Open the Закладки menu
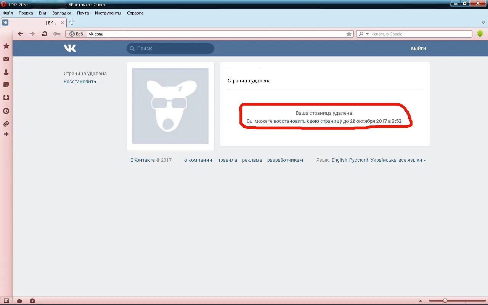This screenshot has width=488, height=305. pos(62,13)
